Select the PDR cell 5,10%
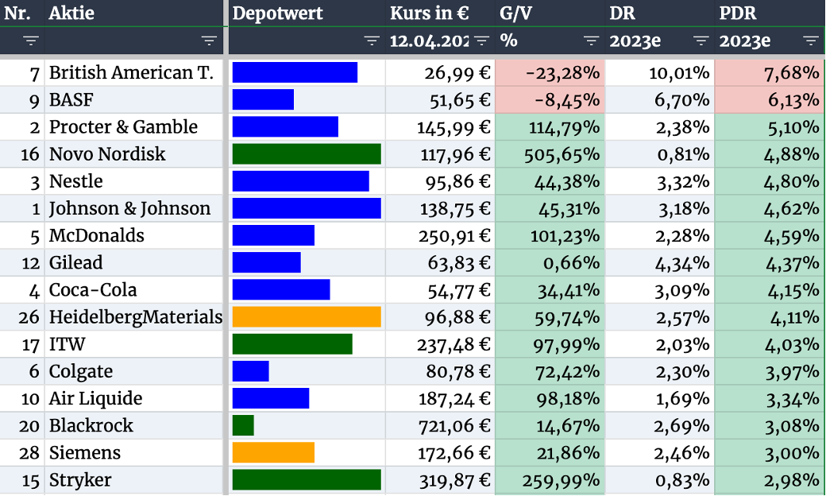The height and width of the screenshot is (496, 826). click(770, 126)
